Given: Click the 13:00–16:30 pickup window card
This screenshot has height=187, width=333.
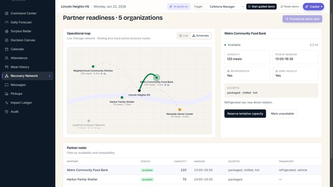Looking at the screenshot, I should [295, 57].
